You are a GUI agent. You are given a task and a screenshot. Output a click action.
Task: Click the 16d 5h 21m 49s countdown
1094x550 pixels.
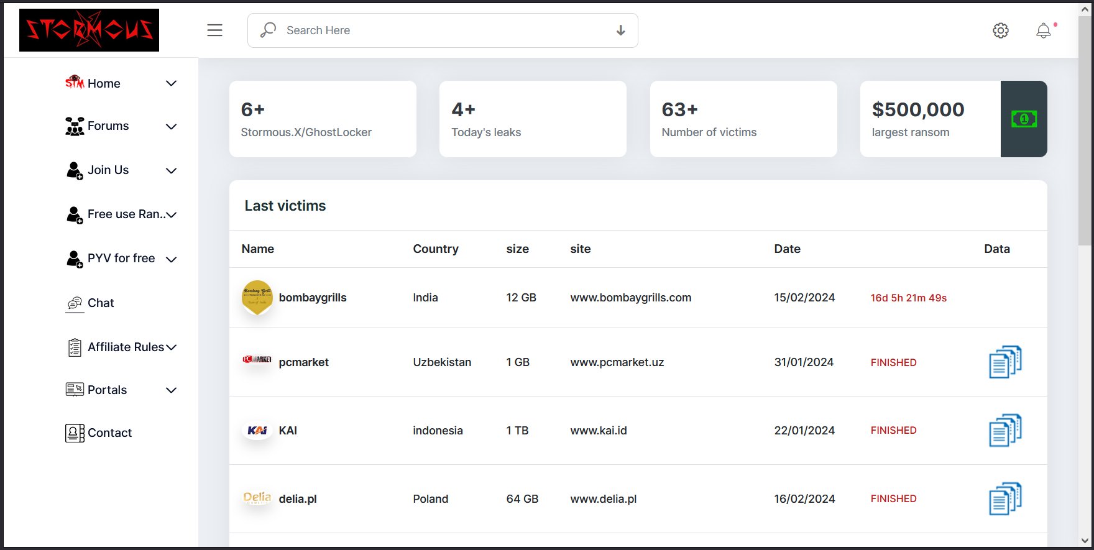[909, 298]
